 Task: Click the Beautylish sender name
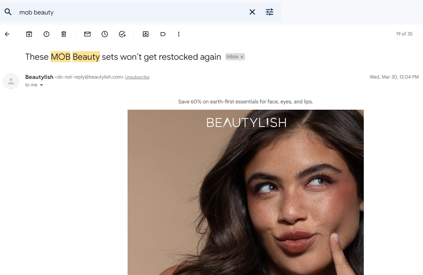[x=39, y=77]
